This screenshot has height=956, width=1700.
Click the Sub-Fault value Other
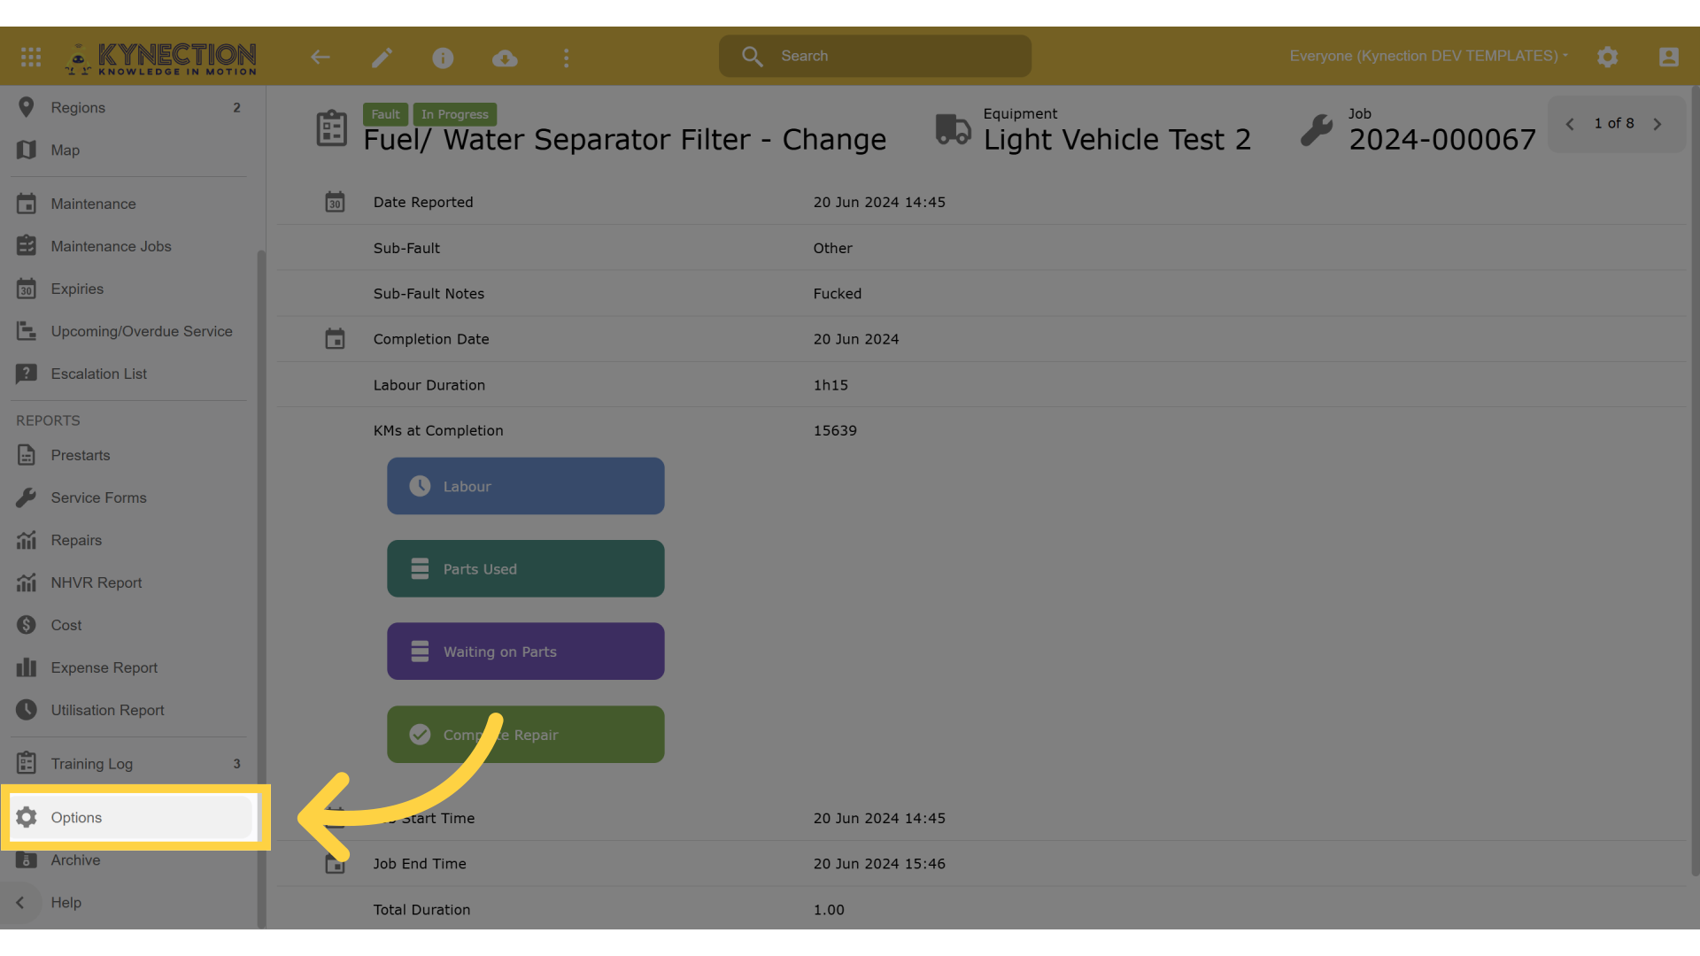point(832,249)
